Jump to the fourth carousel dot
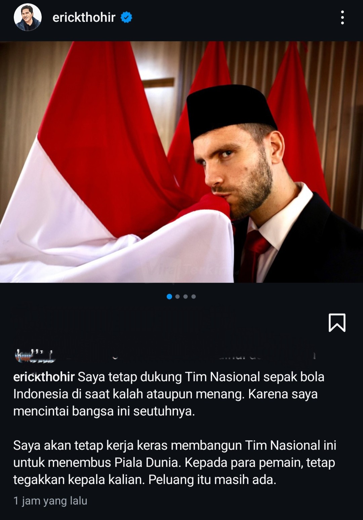363x520 pixels. [194, 297]
